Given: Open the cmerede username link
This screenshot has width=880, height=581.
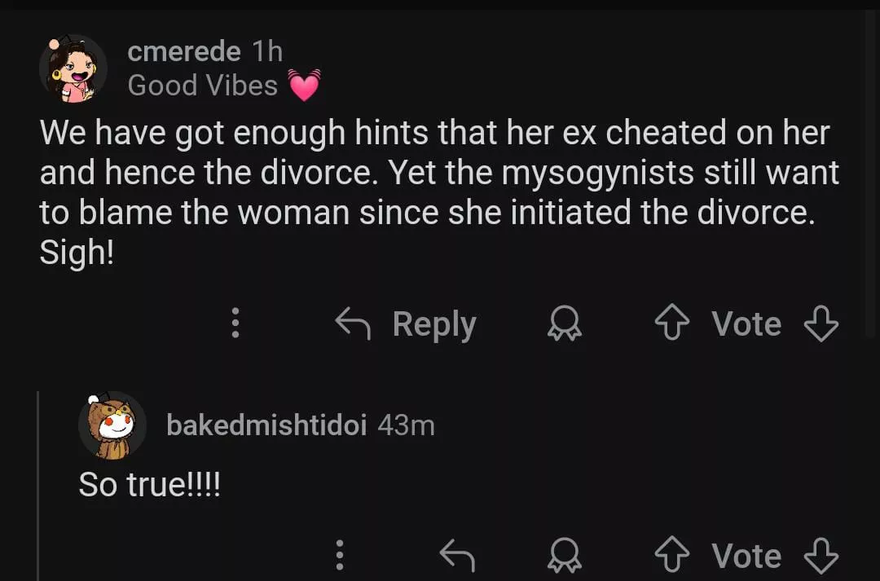Looking at the screenshot, I should coord(184,52).
